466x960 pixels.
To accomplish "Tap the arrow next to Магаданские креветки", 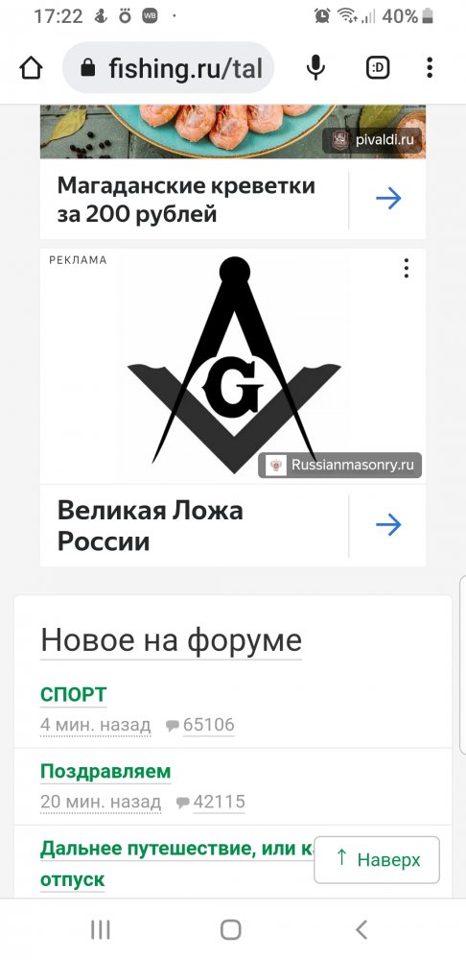I will (x=388, y=199).
